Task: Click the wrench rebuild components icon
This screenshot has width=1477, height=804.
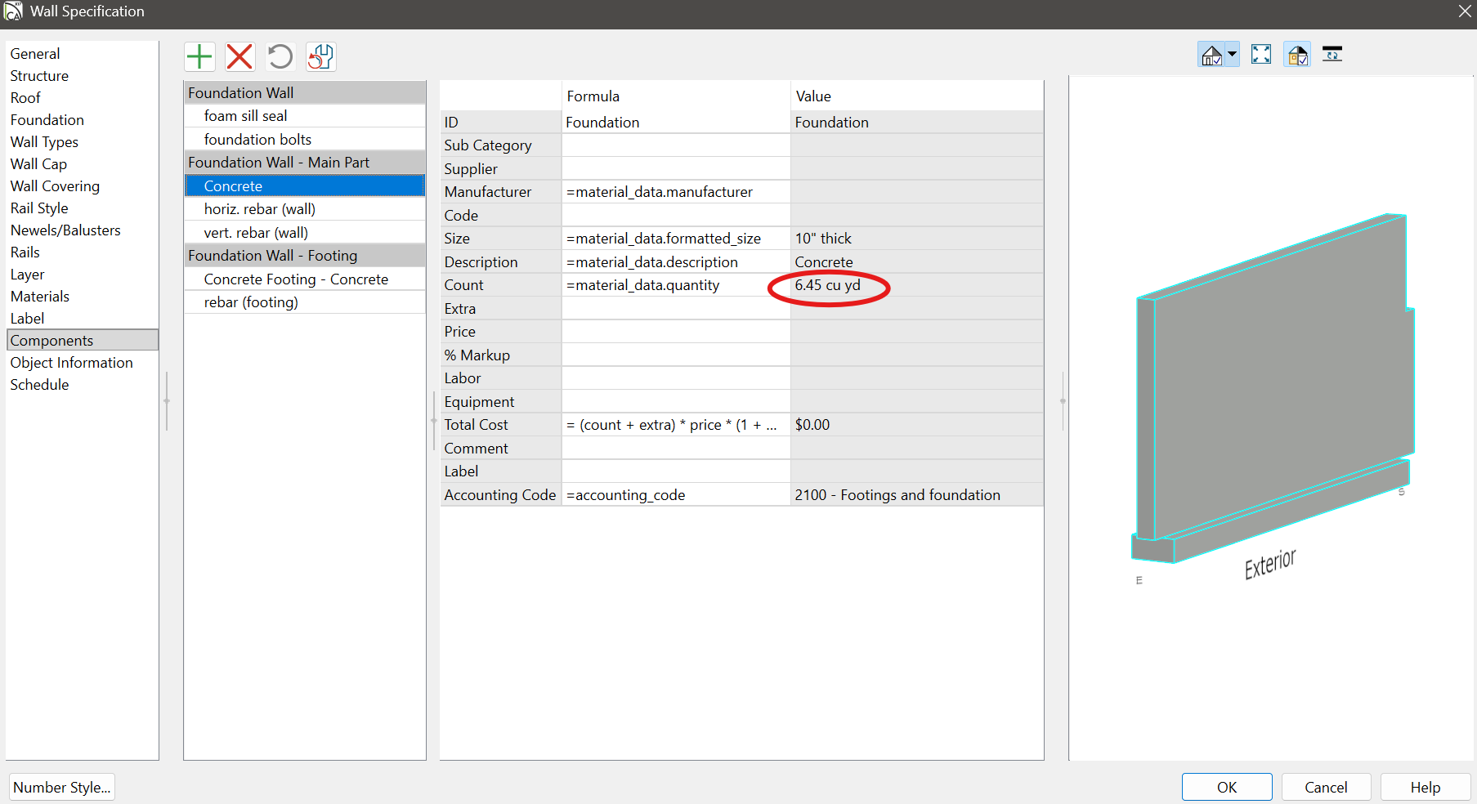Action: click(320, 56)
